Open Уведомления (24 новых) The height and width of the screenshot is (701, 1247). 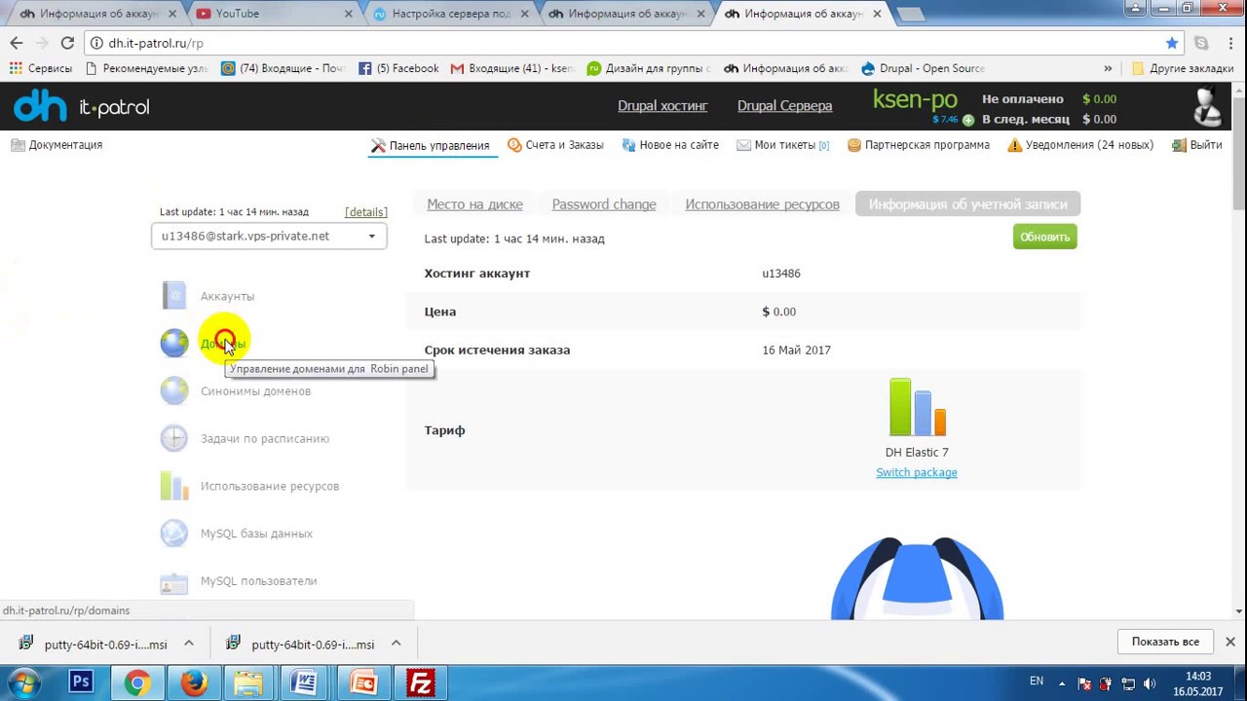coord(1080,145)
